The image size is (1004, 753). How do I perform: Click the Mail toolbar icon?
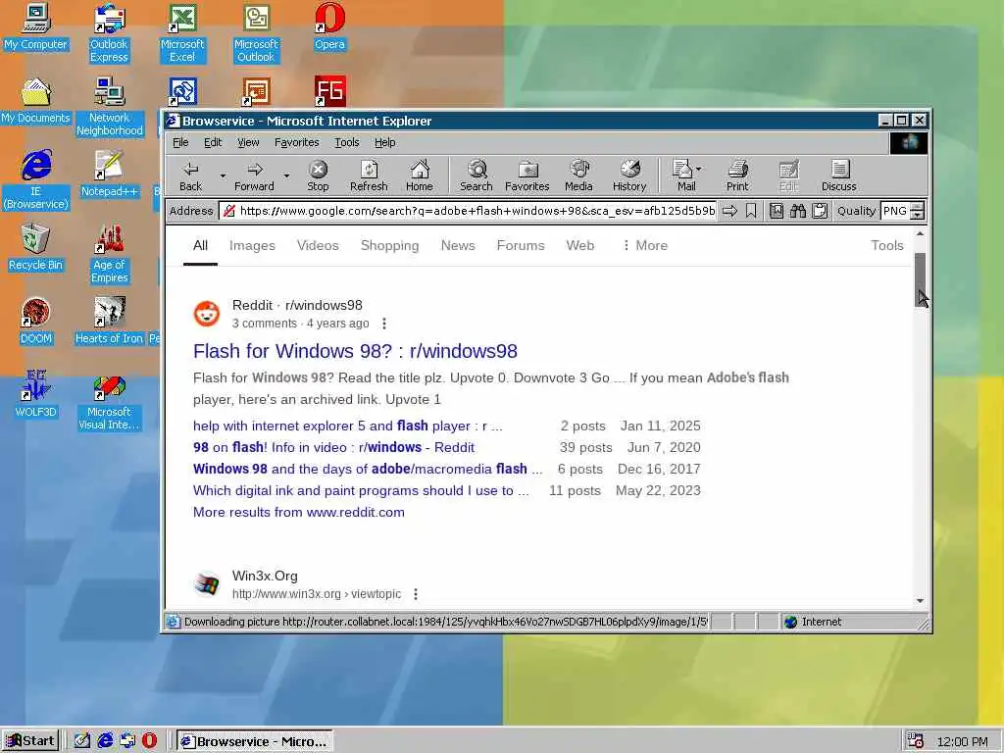click(x=682, y=176)
